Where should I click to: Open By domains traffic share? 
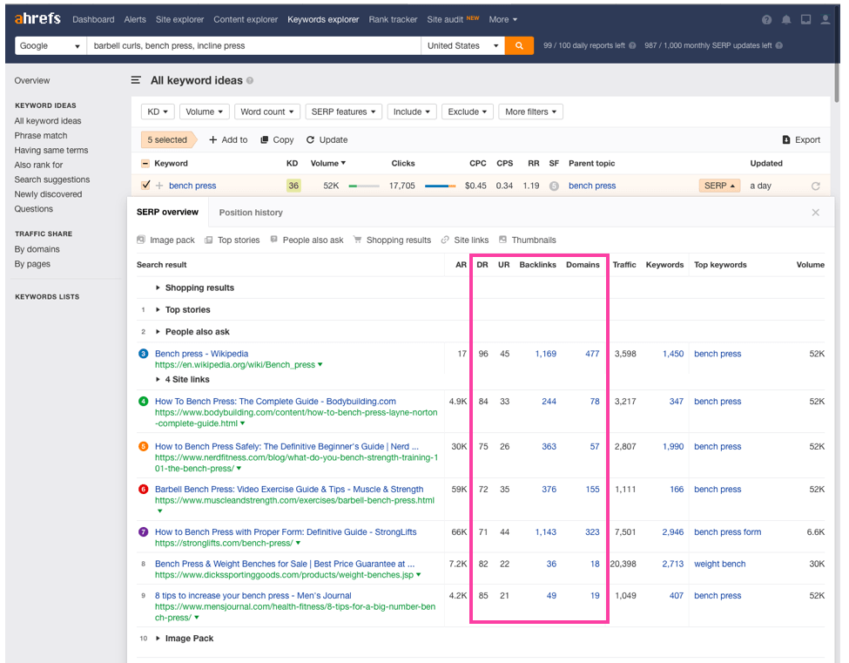point(37,249)
